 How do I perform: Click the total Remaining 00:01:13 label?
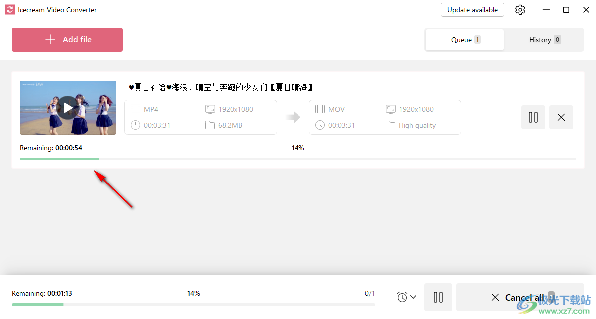coord(42,293)
